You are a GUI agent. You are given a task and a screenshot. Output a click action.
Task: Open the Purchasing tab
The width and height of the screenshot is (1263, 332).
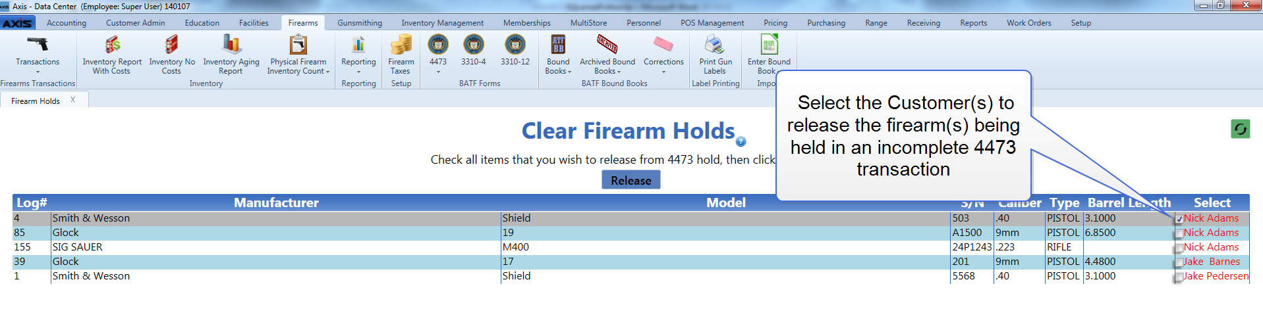click(826, 23)
